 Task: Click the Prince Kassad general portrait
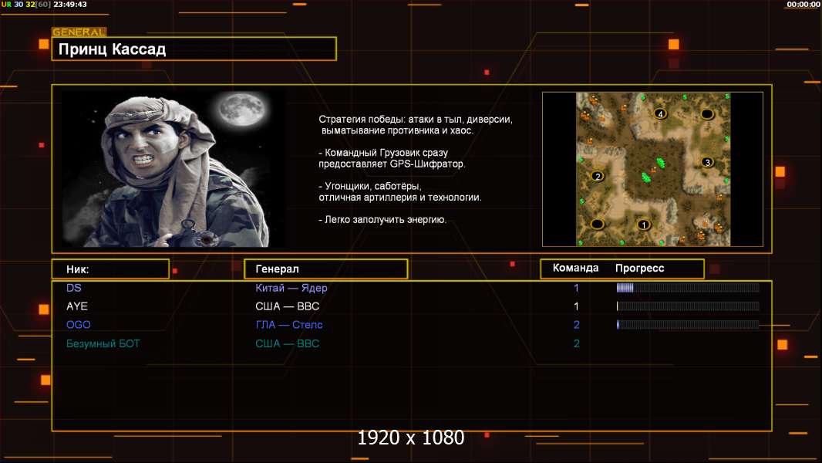click(x=173, y=168)
